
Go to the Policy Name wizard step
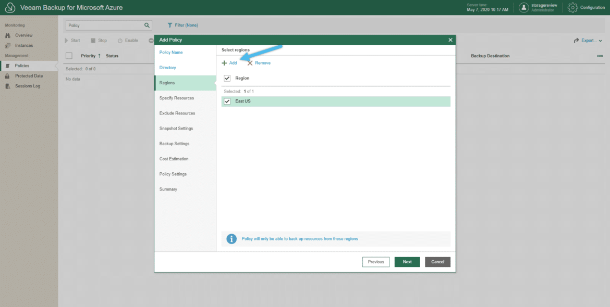[x=171, y=53]
